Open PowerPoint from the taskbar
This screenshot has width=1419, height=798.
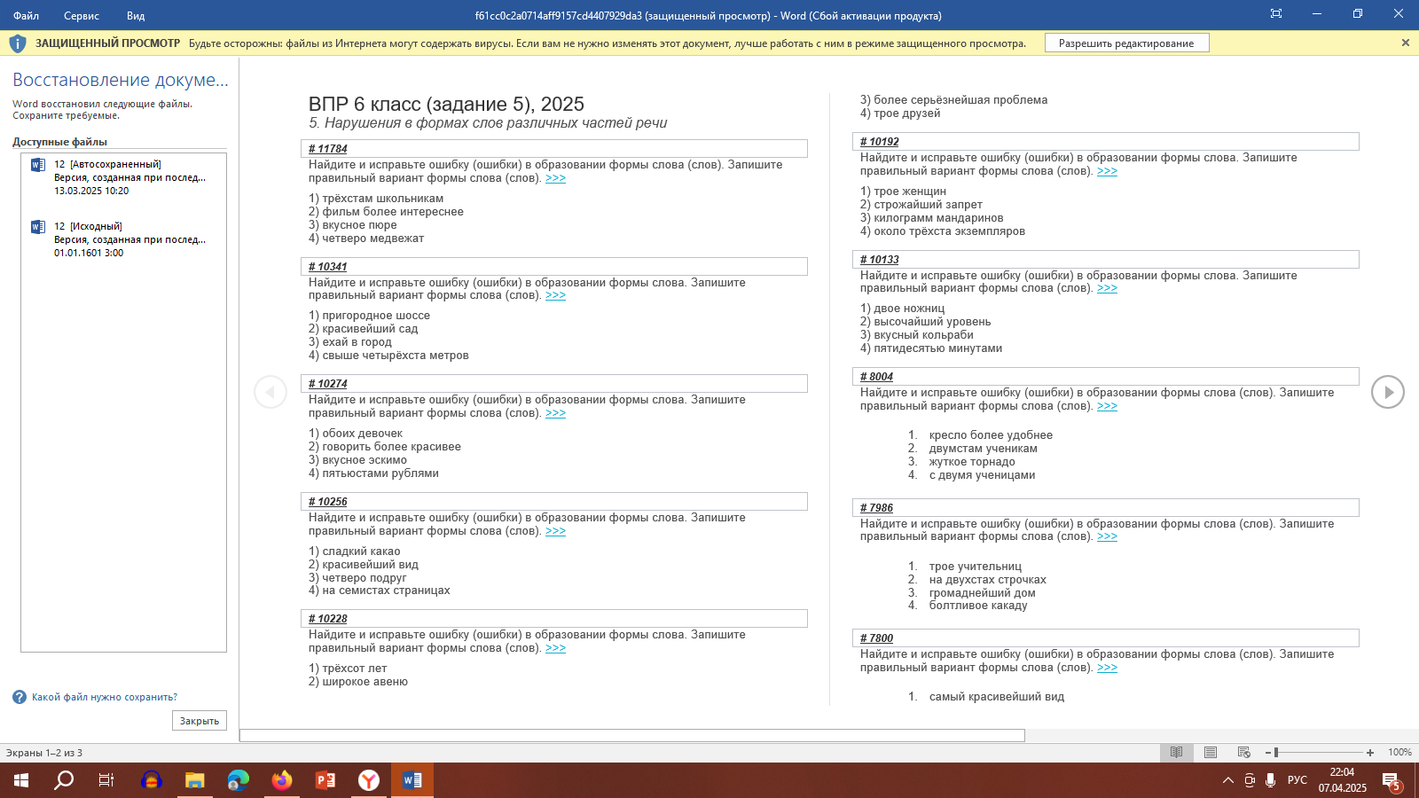pos(325,780)
